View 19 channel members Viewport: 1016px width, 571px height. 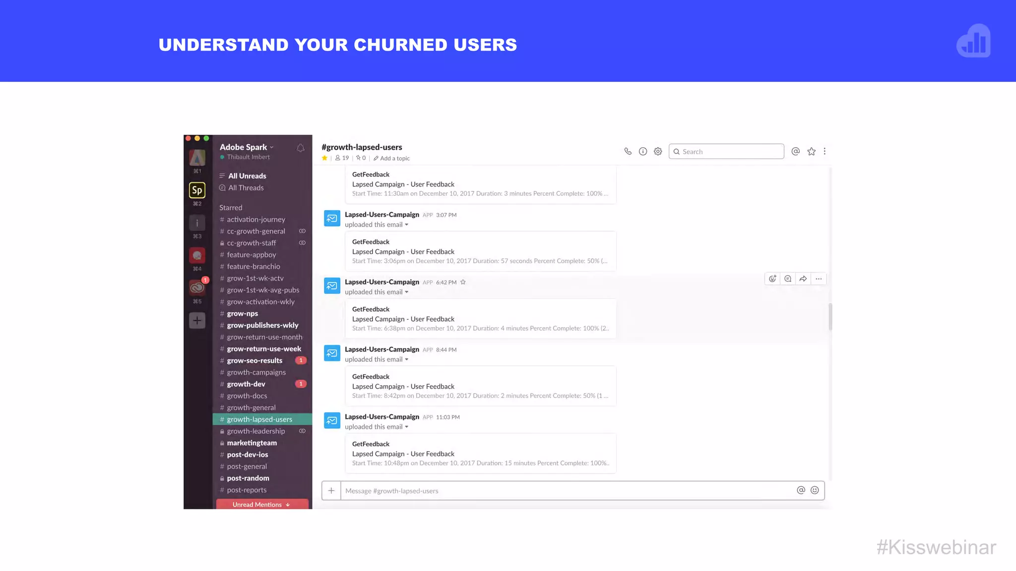342,158
